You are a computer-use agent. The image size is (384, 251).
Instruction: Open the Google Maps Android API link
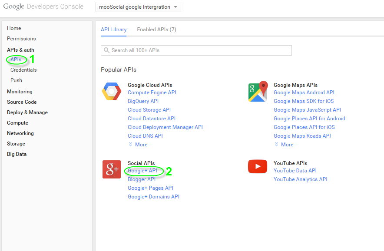[304, 92]
